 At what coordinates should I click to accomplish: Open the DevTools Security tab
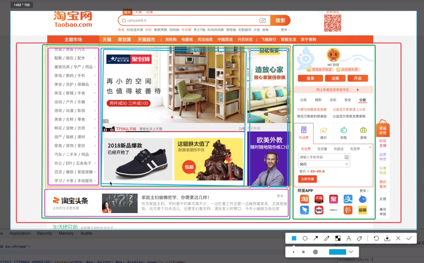(x=45, y=233)
